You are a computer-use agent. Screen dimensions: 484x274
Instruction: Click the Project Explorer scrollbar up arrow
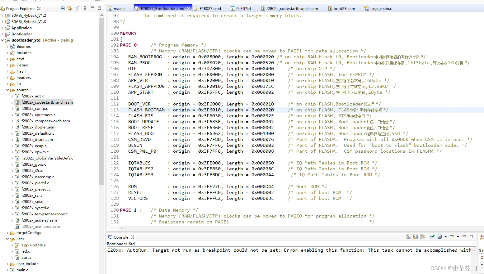click(x=101, y=15)
